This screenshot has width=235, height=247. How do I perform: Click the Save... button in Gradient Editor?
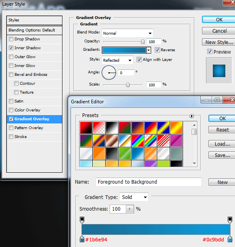(222, 155)
